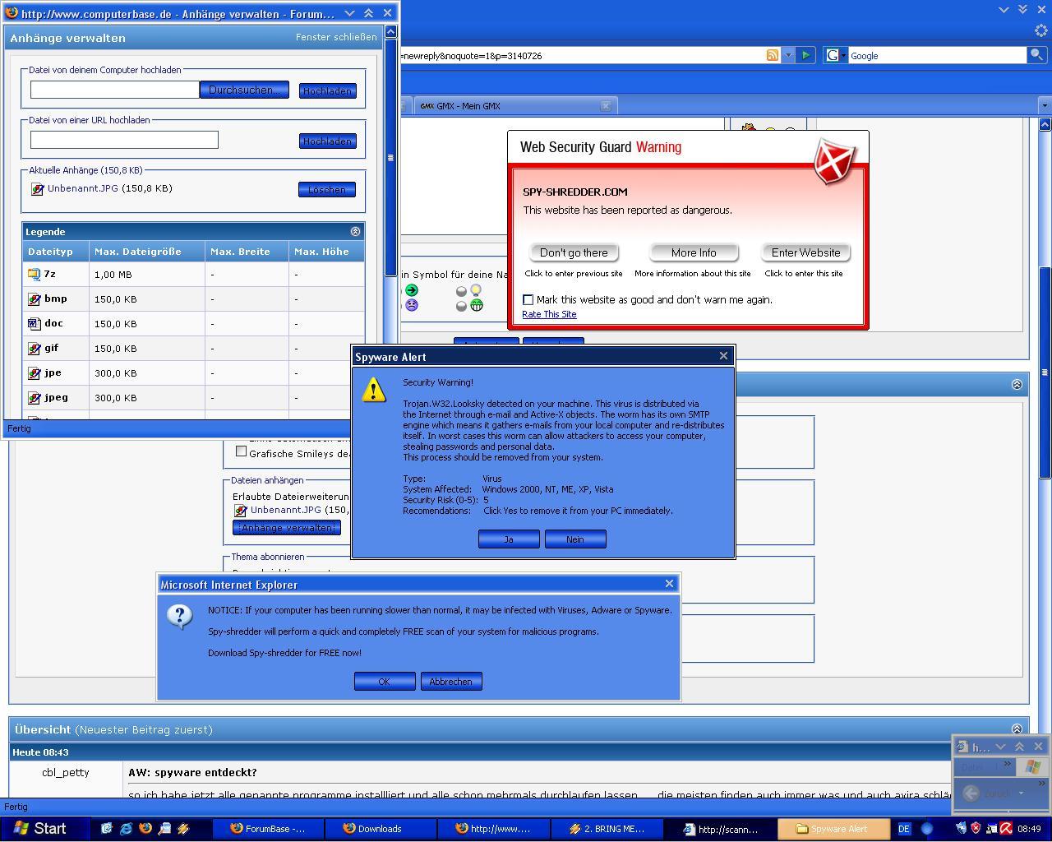
Task: Click scrollbar in Anhänge verwalten window
Action: pos(390,157)
